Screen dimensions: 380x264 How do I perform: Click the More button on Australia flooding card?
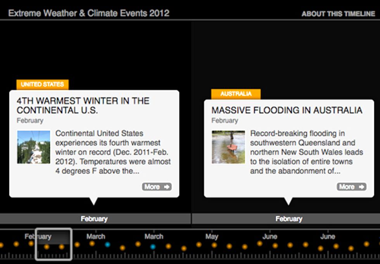pyautogui.click(x=351, y=187)
